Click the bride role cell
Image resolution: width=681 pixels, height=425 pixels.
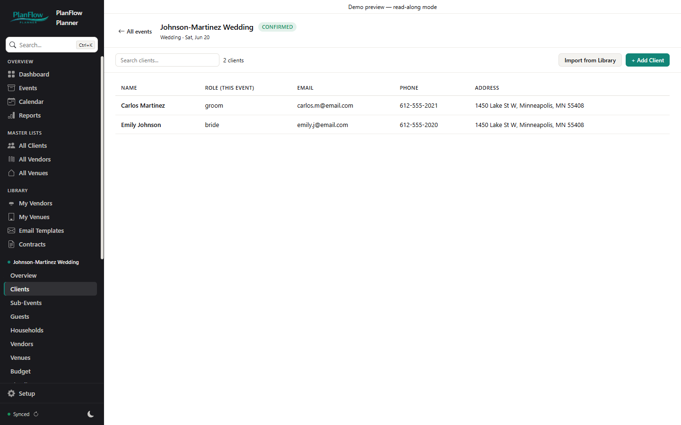pyautogui.click(x=212, y=125)
